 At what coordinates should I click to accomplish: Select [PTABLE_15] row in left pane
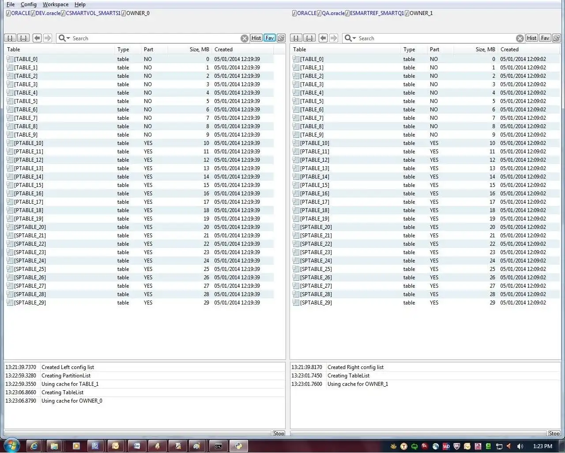[x=140, y=185]
